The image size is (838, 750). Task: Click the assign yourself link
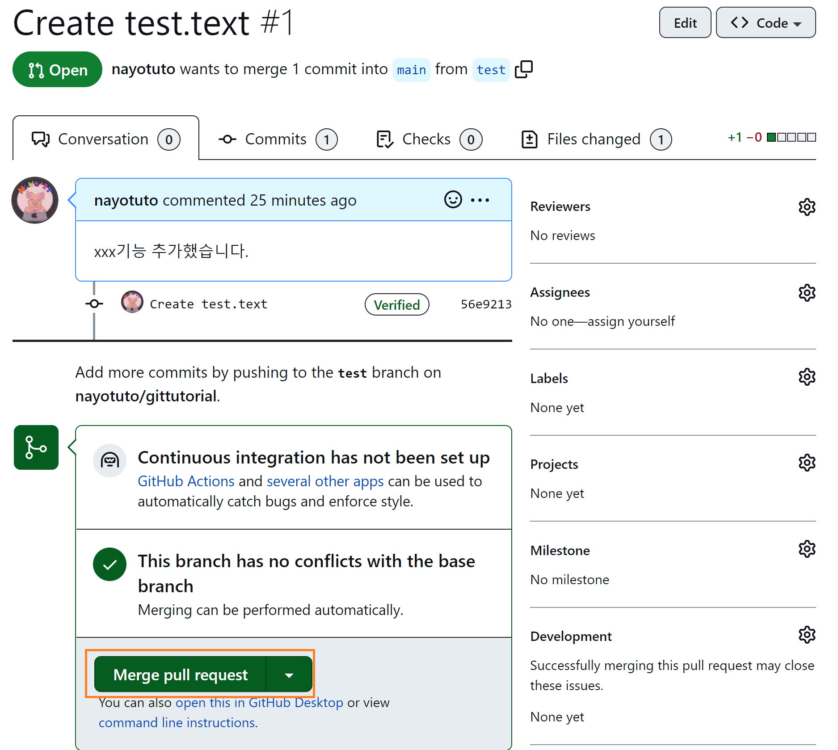click(631, 321)
